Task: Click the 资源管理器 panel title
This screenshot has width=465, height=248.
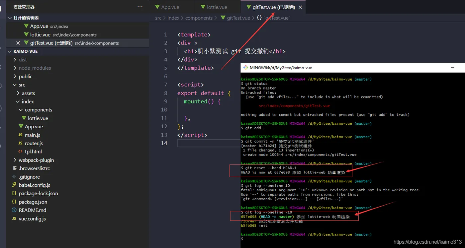Action: pos(24,7)
